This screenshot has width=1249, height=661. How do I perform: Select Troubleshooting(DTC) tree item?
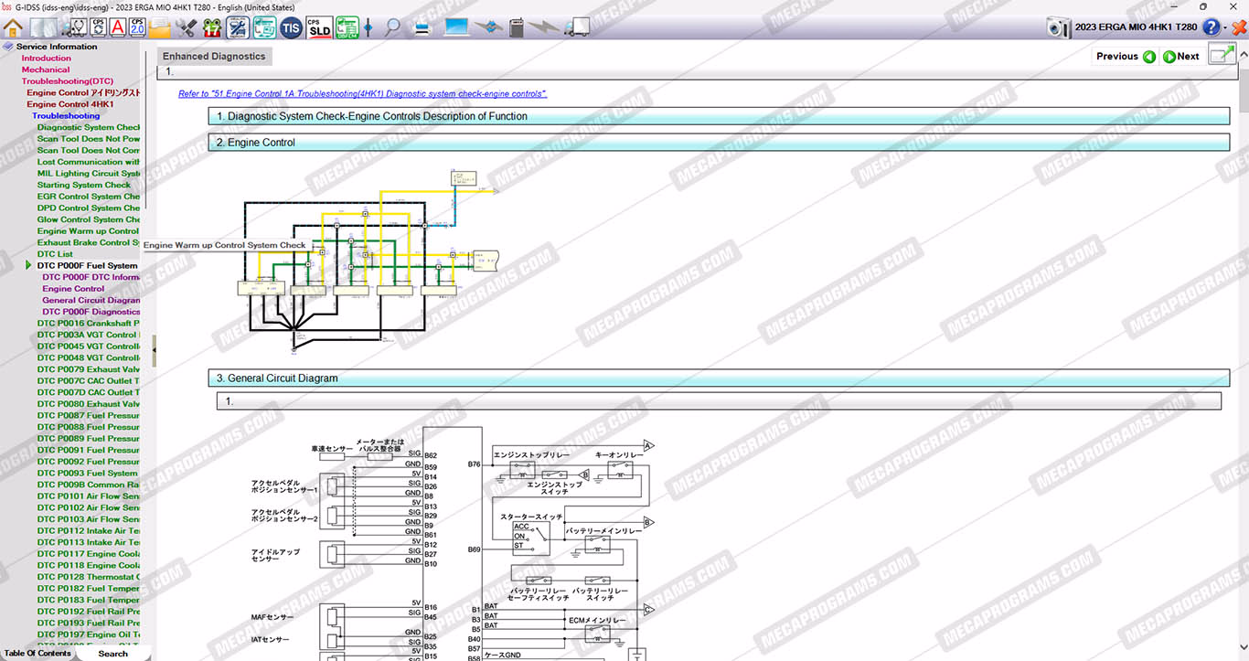pos(68,81)
